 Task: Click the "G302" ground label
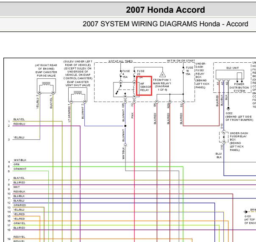229,113
